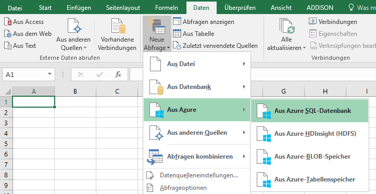Select the Daten tab
Image resolution: width=376 pixels, height=194 pixels.
[x=201, y=8]
